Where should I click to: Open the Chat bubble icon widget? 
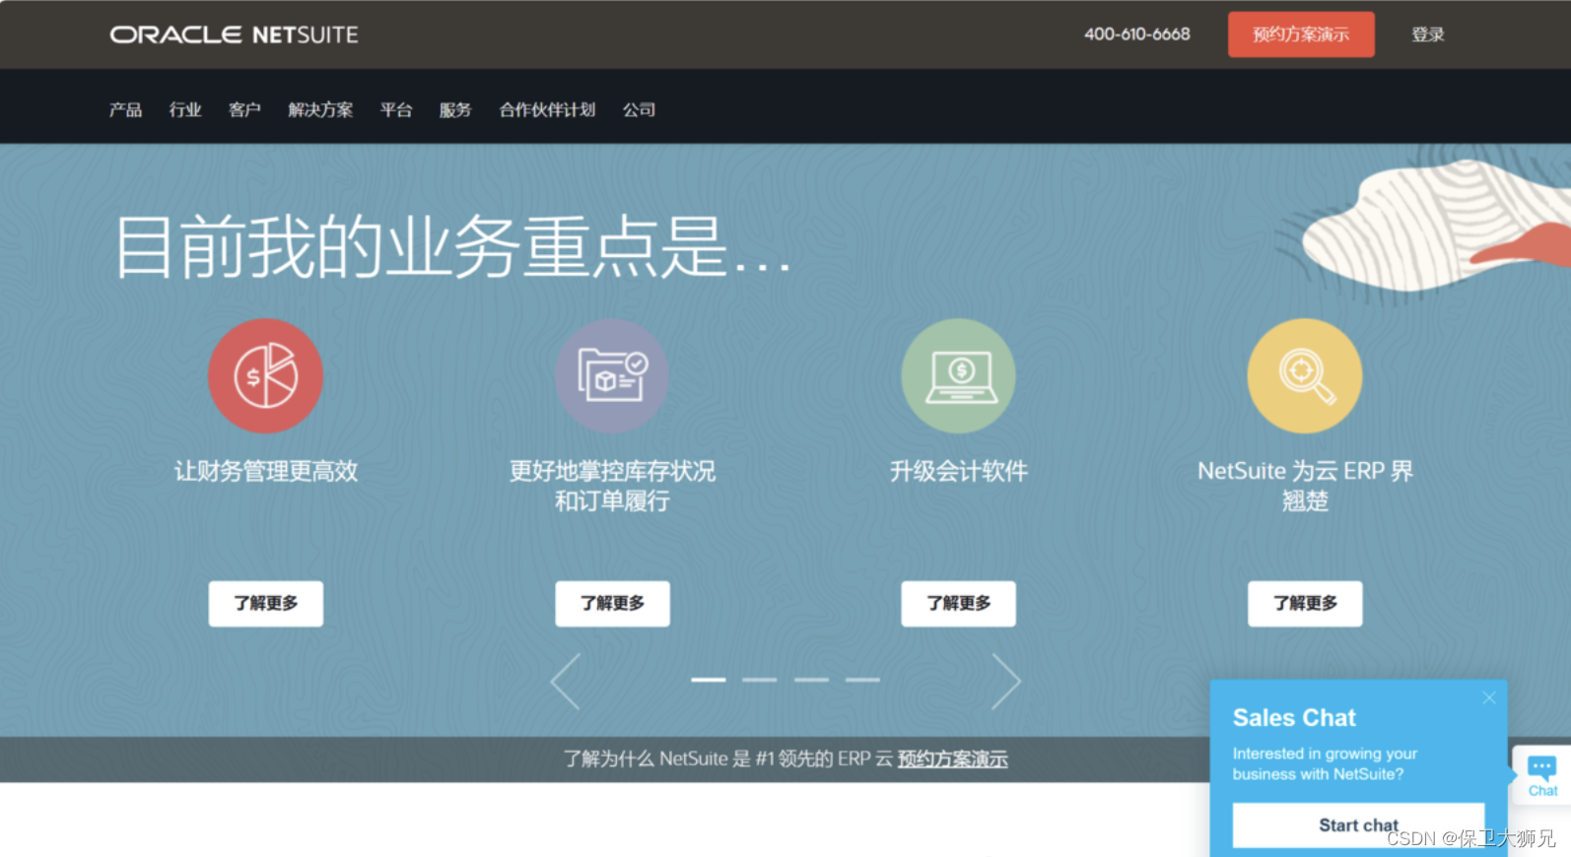pyautogui.click(x=1541, y=775)
